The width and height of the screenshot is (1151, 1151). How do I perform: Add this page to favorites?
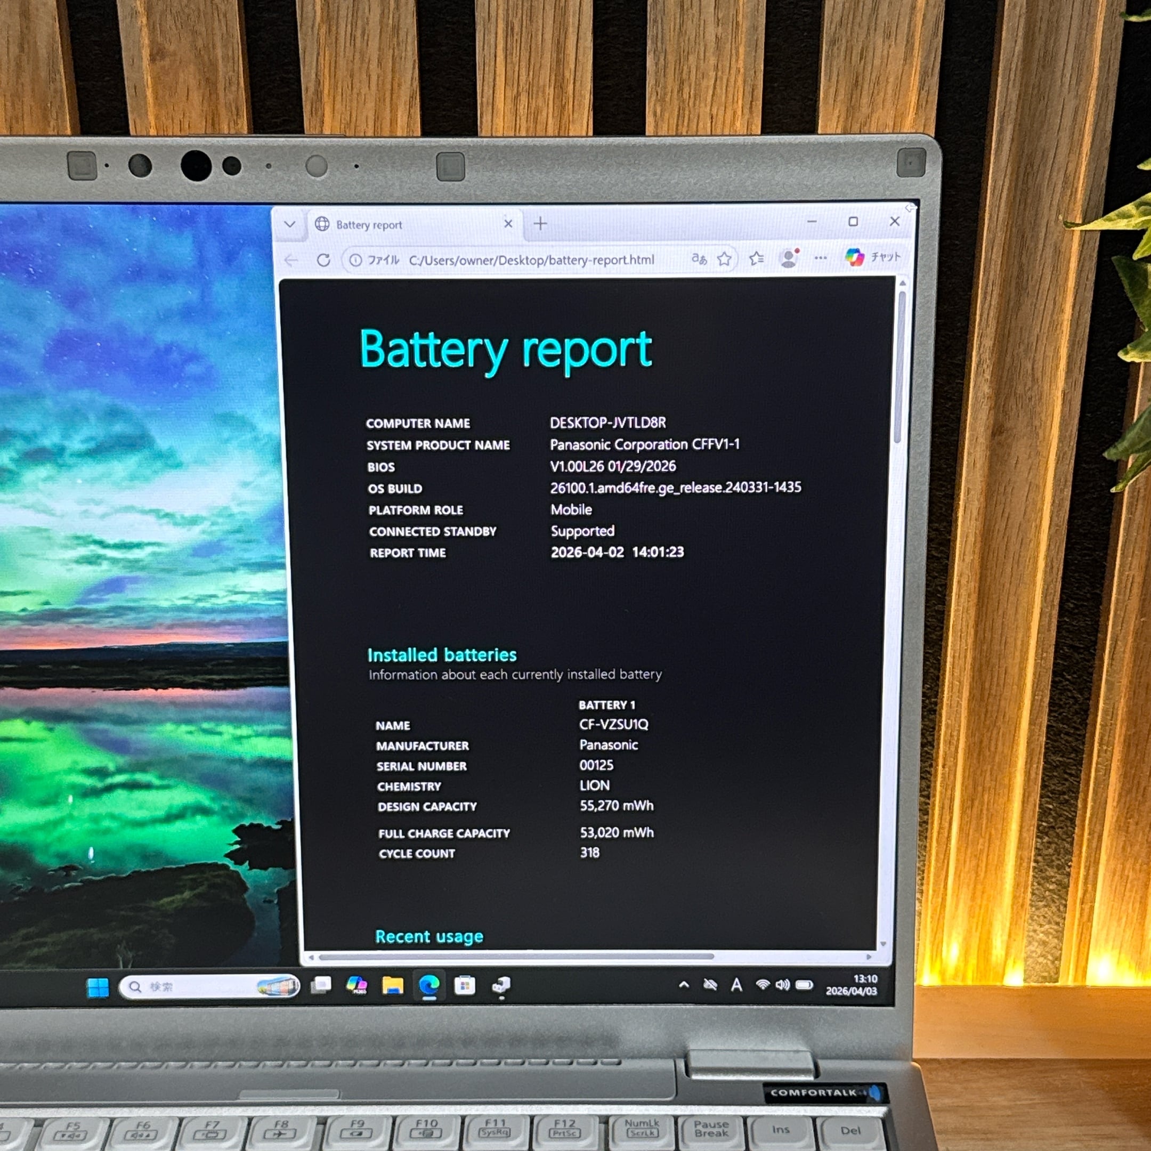(x=724, y=258)
